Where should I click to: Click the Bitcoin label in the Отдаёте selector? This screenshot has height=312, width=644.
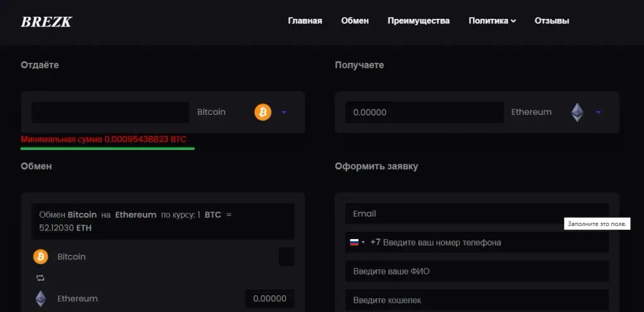coord(211,112)
